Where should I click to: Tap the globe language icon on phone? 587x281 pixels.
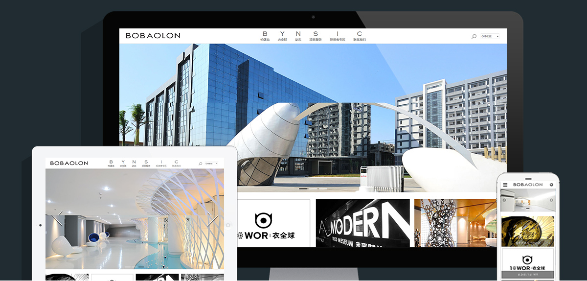[552, 185]
